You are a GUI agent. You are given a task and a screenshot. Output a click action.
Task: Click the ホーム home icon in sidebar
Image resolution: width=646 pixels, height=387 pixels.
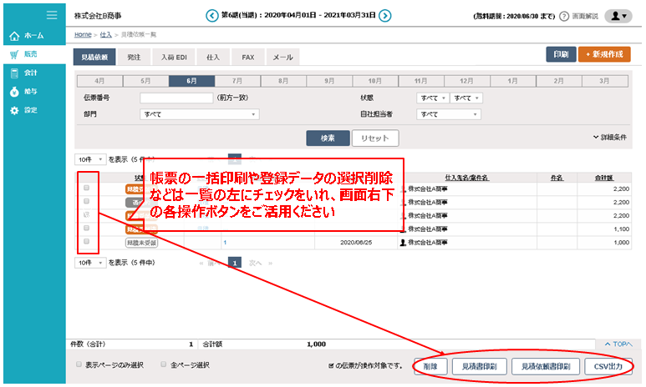tap(14, 36)
